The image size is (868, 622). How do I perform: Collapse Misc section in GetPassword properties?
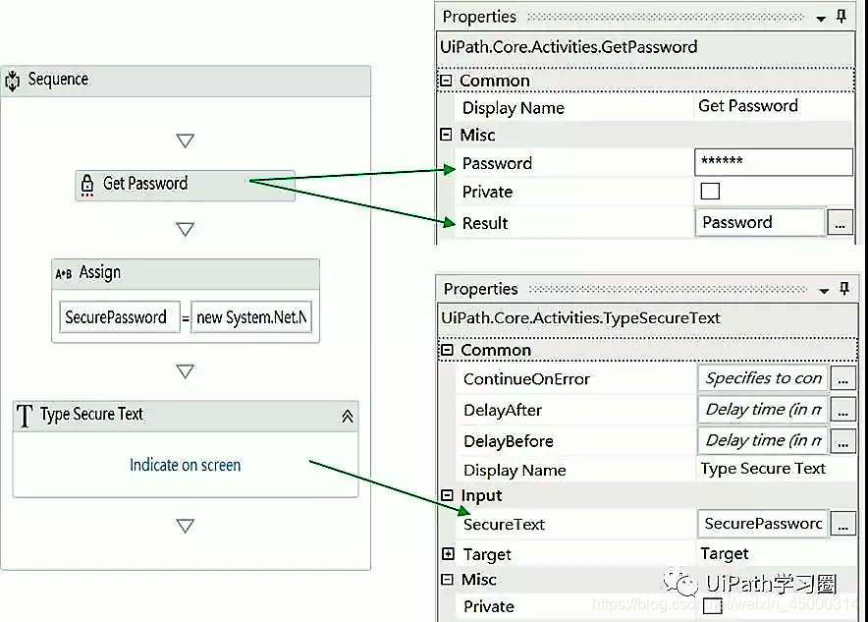click(x=446, y=135)
